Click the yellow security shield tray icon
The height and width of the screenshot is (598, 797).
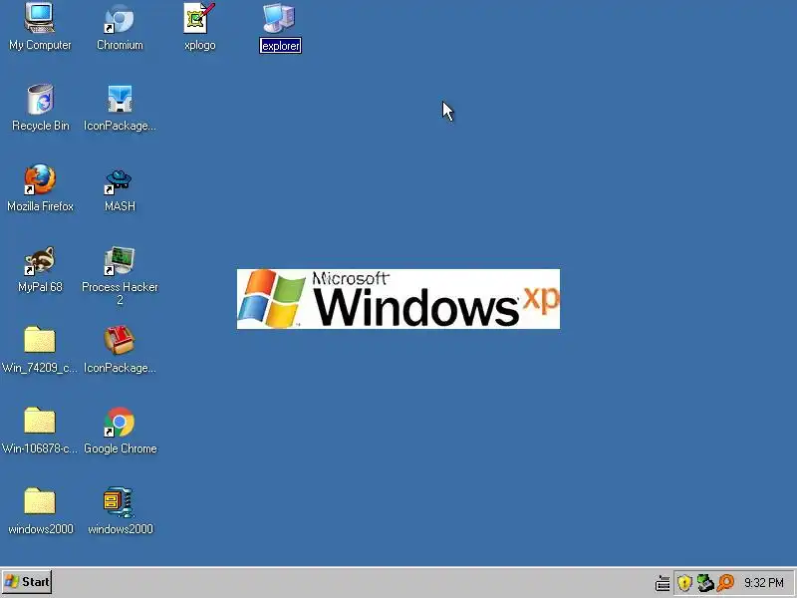(x=684, y=583)
